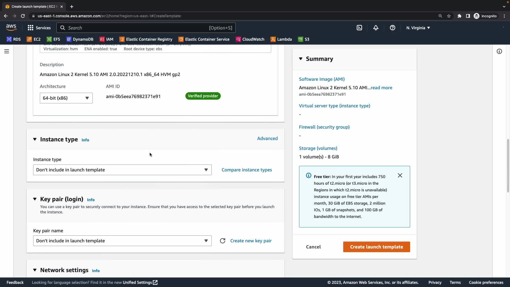This screenshot has height=287, width=510.
Task: Collapse the Summary panel
Action: (301, 59)
